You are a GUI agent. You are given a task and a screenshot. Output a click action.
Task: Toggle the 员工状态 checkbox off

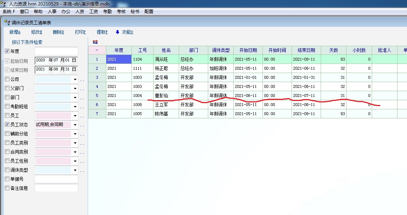tap(7, 125)
